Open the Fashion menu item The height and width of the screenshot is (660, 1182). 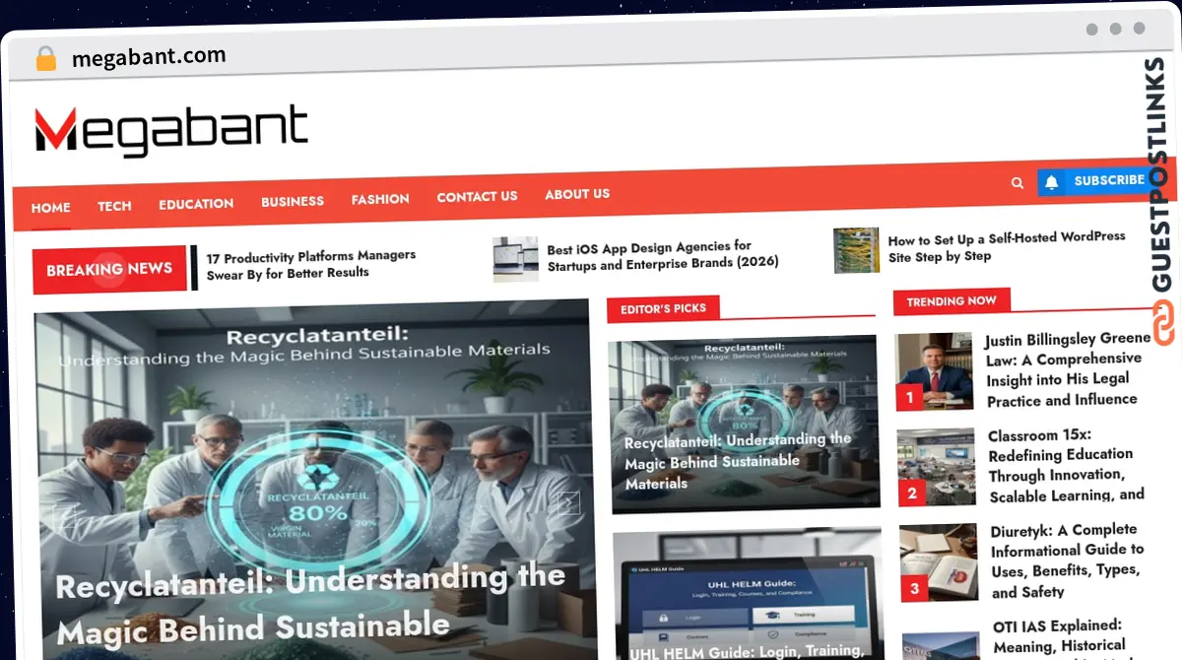click(x=380, y=199)
